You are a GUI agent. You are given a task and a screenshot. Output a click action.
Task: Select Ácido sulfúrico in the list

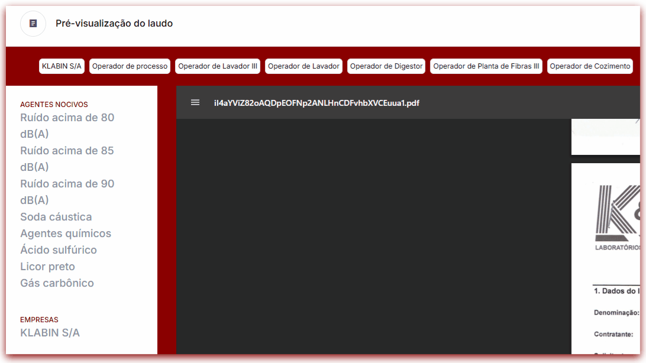59,250
